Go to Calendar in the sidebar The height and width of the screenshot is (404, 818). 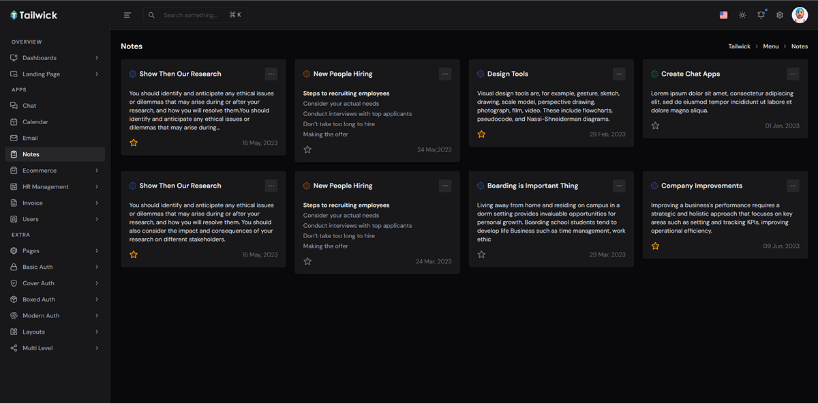pyautogui.click(x=35, y=122)
